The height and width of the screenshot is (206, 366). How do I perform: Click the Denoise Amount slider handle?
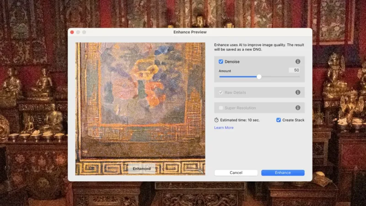[x=259, y=76]
